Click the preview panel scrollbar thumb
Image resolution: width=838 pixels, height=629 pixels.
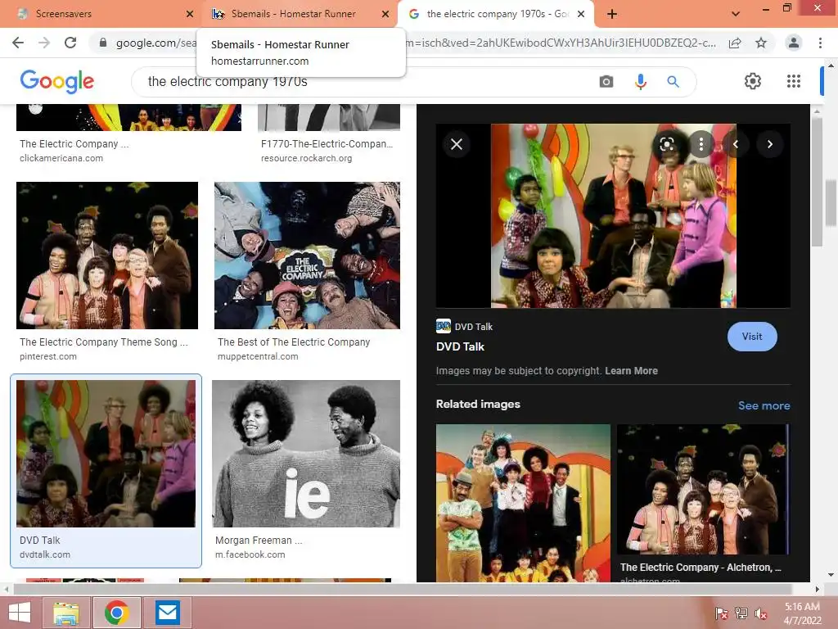818,182
